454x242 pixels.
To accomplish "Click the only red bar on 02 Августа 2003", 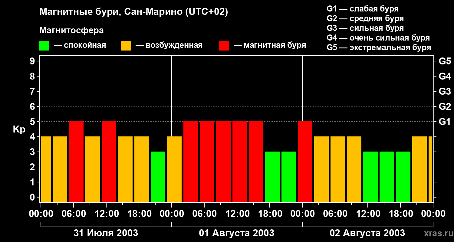I will (305, 162).
